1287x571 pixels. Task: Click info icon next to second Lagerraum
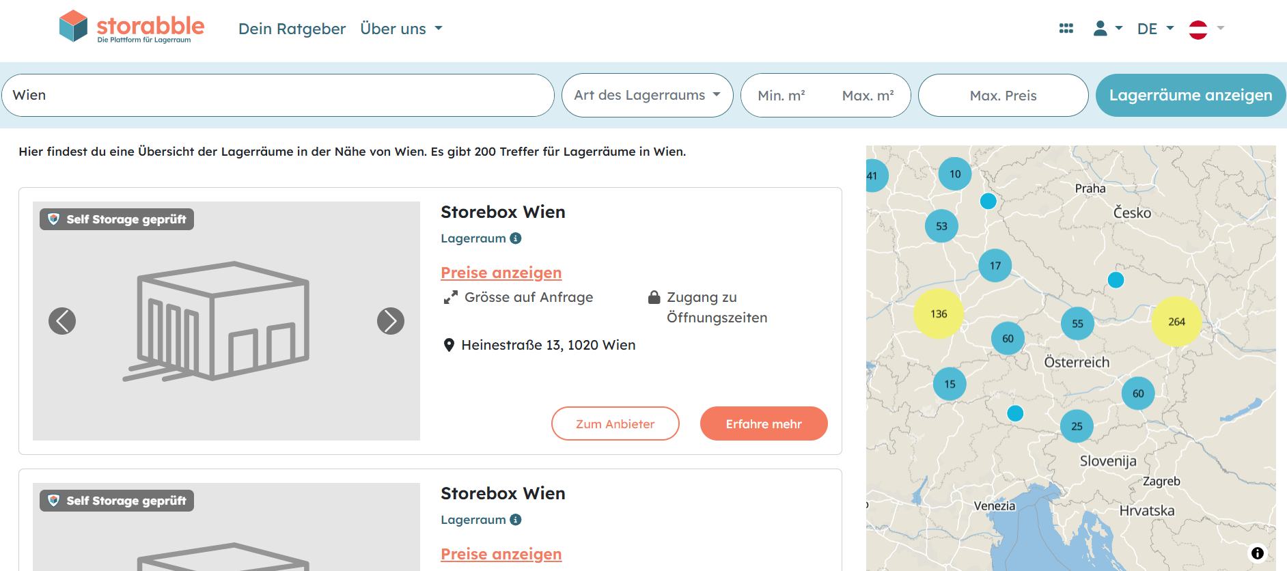point(516,520)
